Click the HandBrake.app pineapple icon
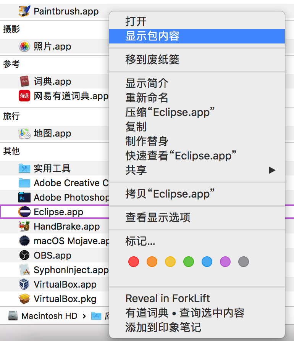This screenshot has width=294, height=341. click(24, 226)
